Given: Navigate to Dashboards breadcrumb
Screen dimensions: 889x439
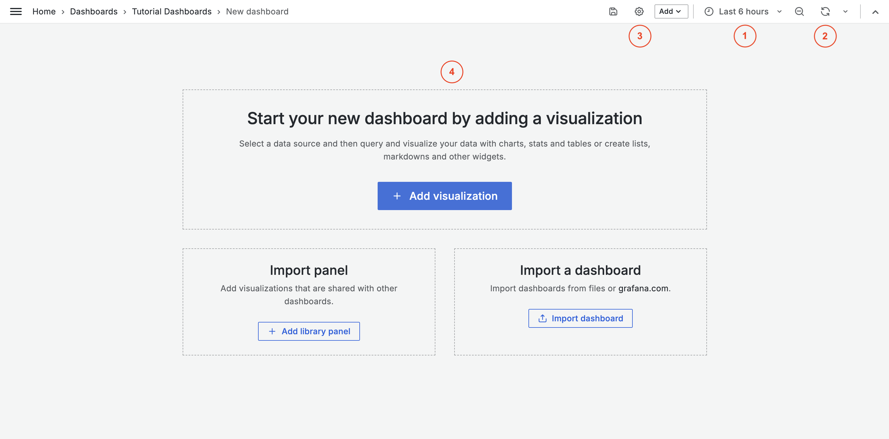Looking at the screenshot, I should [93, 11].
